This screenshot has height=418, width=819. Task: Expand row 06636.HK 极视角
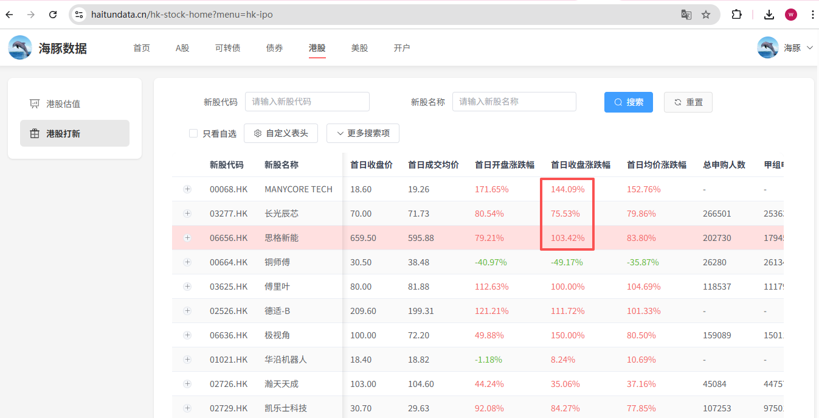coord(187,335)
